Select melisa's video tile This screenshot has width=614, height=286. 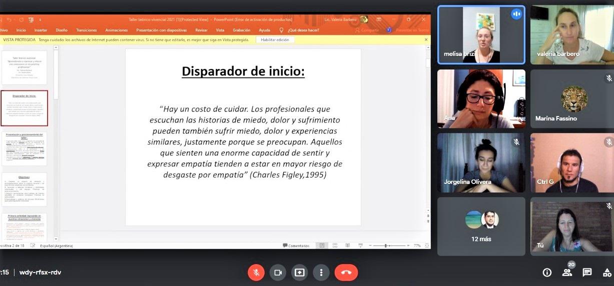(x=481, y=34)
